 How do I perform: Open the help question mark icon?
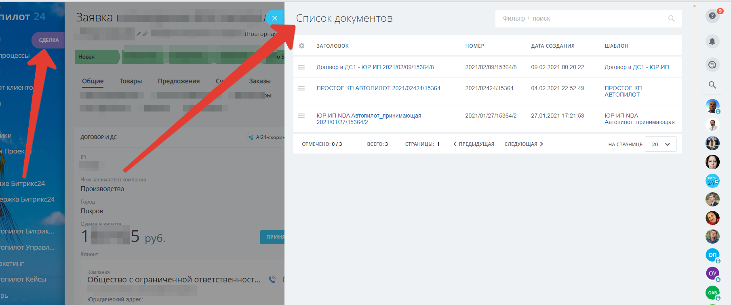click(x=712, y=16)
